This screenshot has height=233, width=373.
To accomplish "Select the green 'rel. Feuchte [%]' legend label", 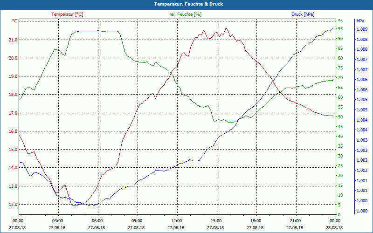I will pyautogui.click(x=186, y=14).
